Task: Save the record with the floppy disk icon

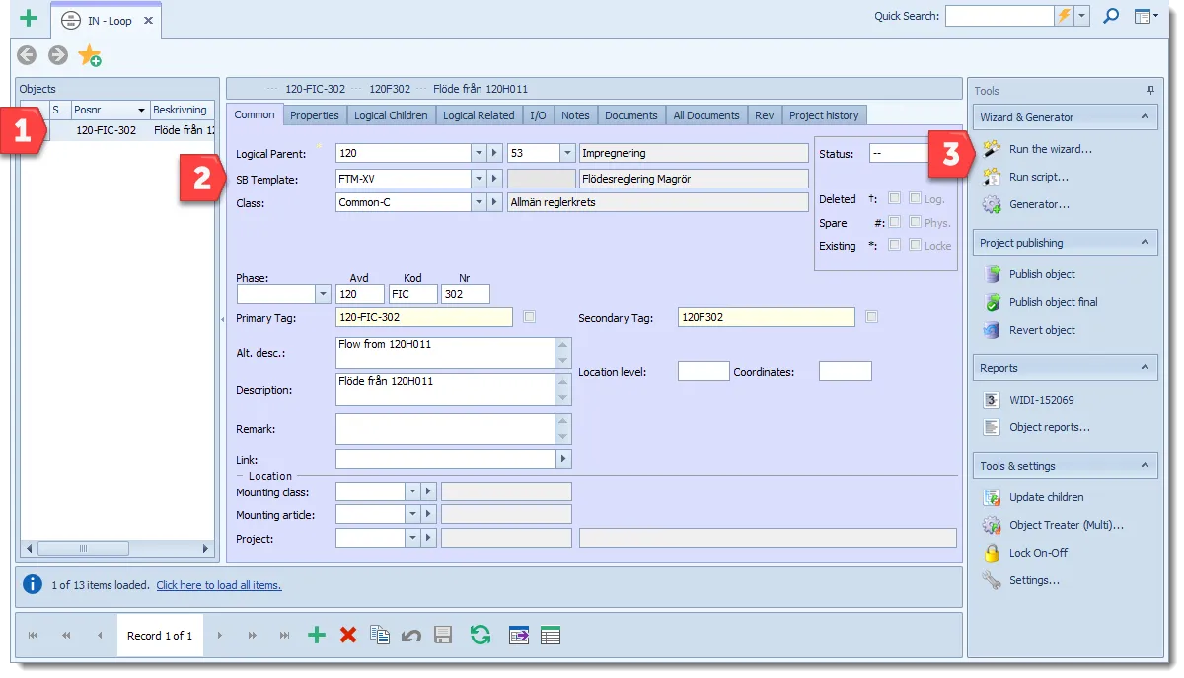Action: [443, 636]
